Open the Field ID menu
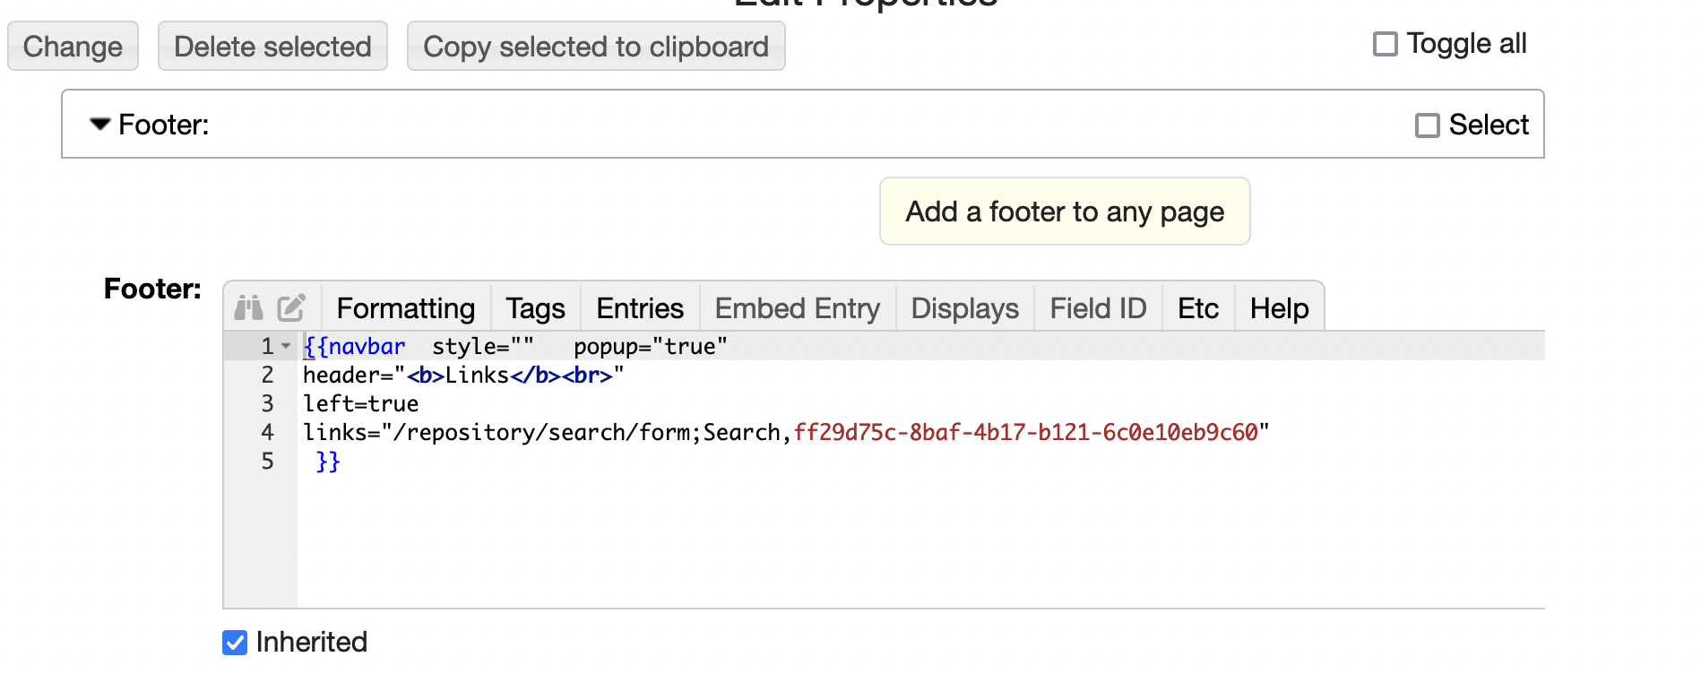Viewport: 1701px width, 674px height. click(1098, 308)
